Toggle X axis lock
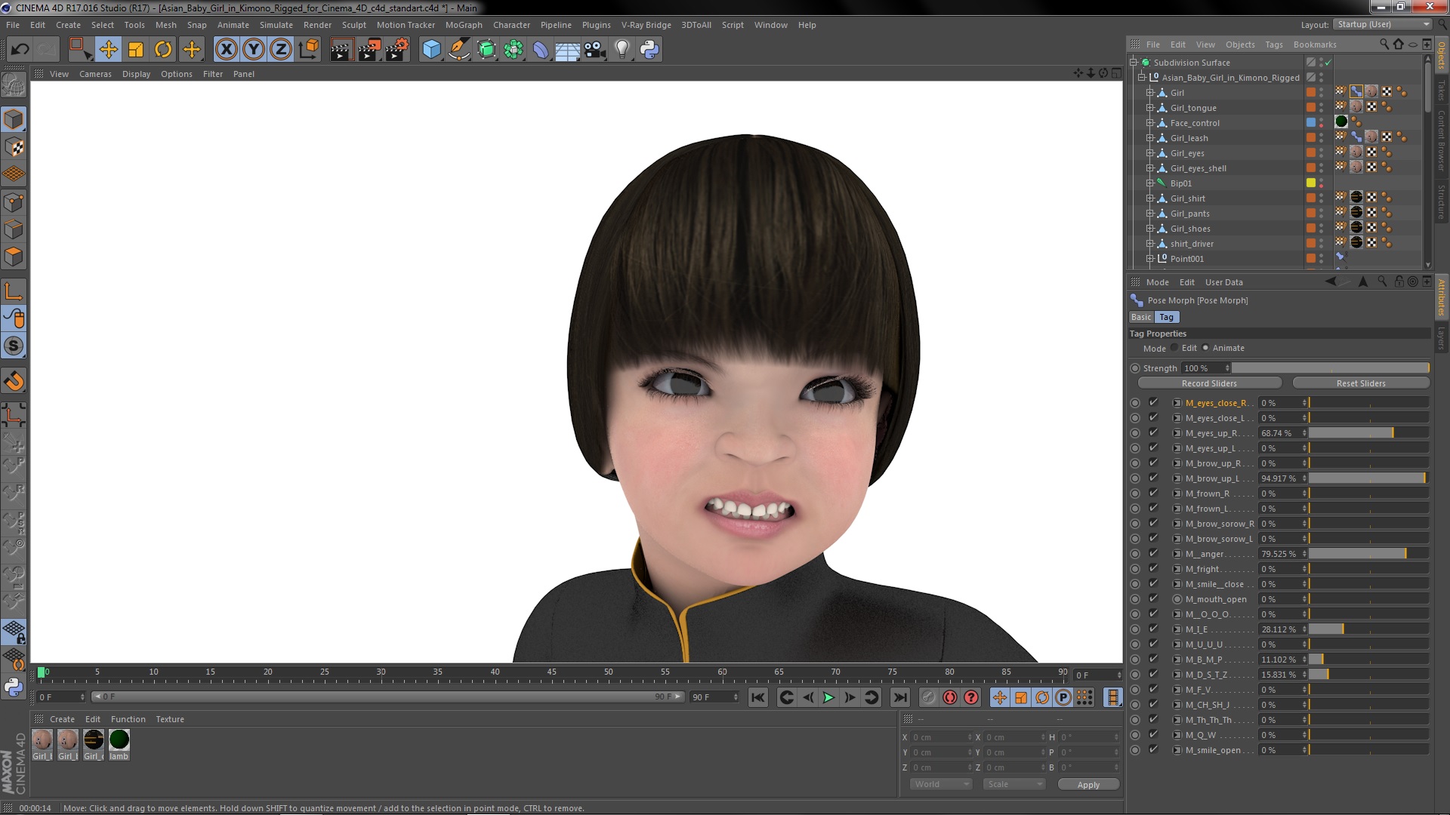This screenshot has height=815, width=1450. tap(226, 50)
